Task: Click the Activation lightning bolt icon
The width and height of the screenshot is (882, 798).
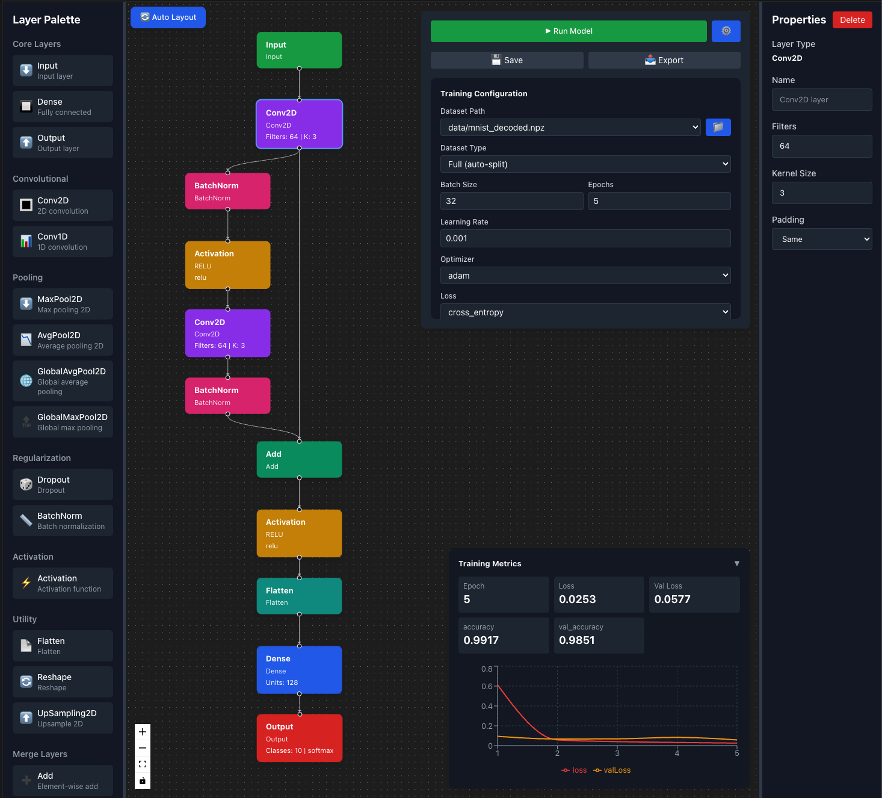Action: [x=25, y=583]
